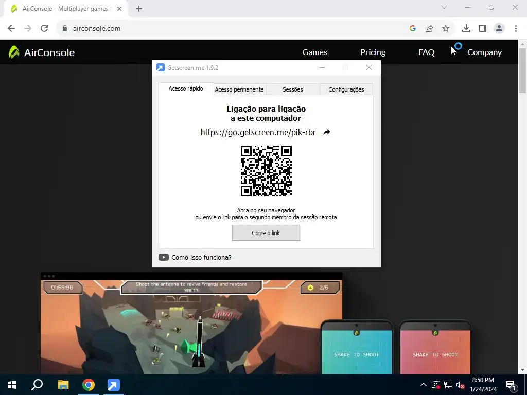The image size is (527, 395).
Task: Click the QR code image in Getscreen.me
Action: coord(266,171)
